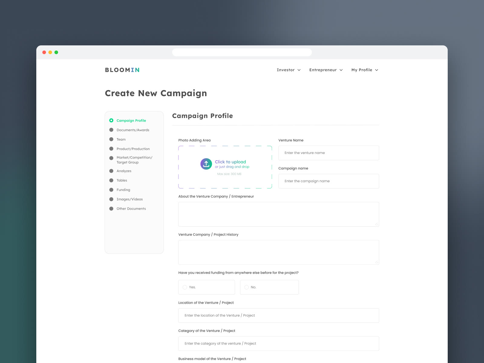Focus the Campaign name input field

[329, 181]
